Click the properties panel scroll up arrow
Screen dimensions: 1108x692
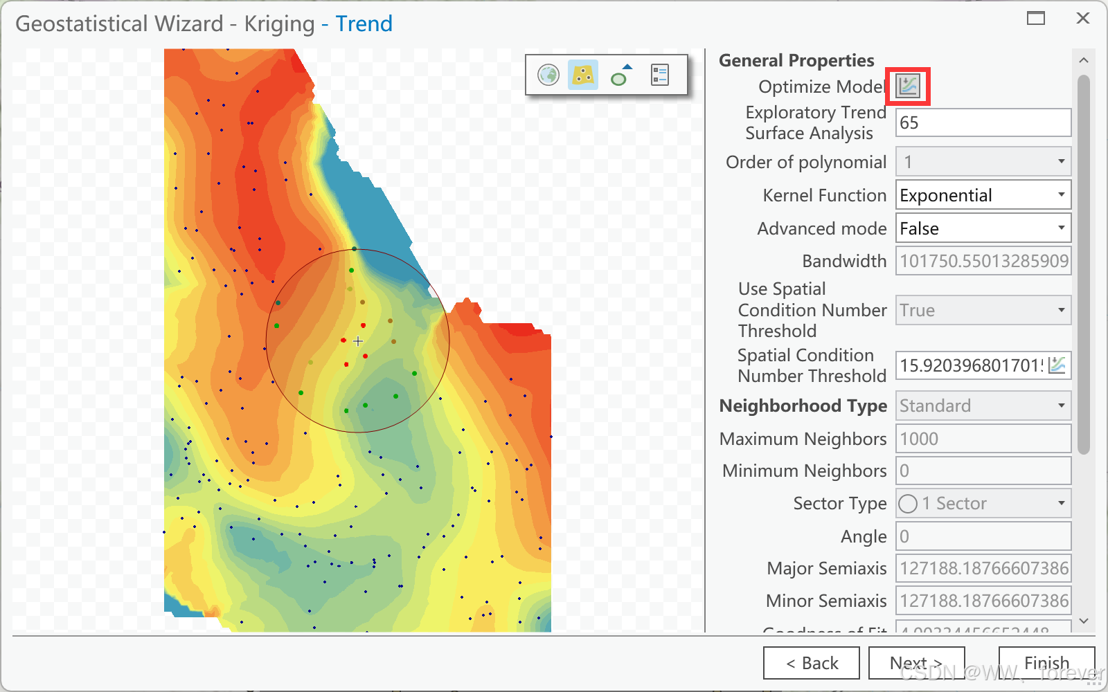click(1084, 60)
